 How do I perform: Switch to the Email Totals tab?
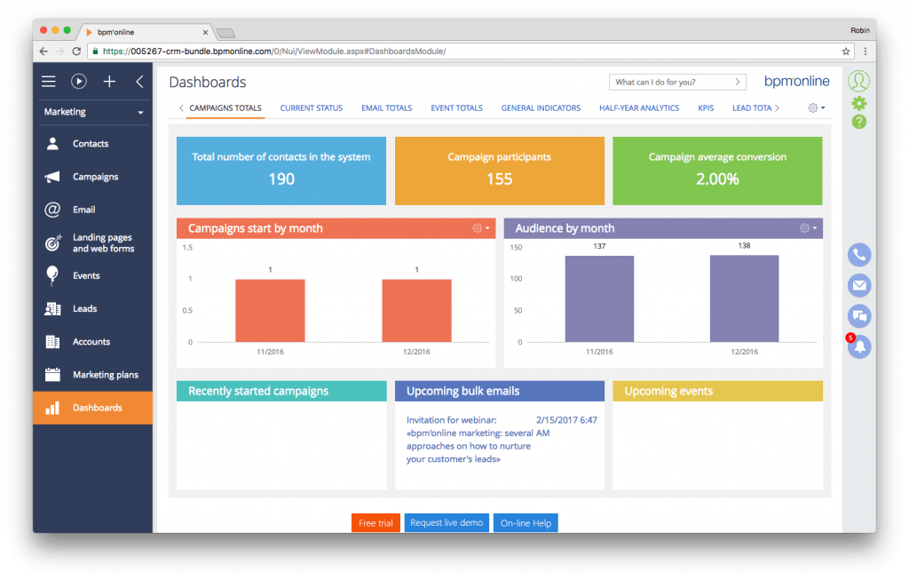(386, 107)
